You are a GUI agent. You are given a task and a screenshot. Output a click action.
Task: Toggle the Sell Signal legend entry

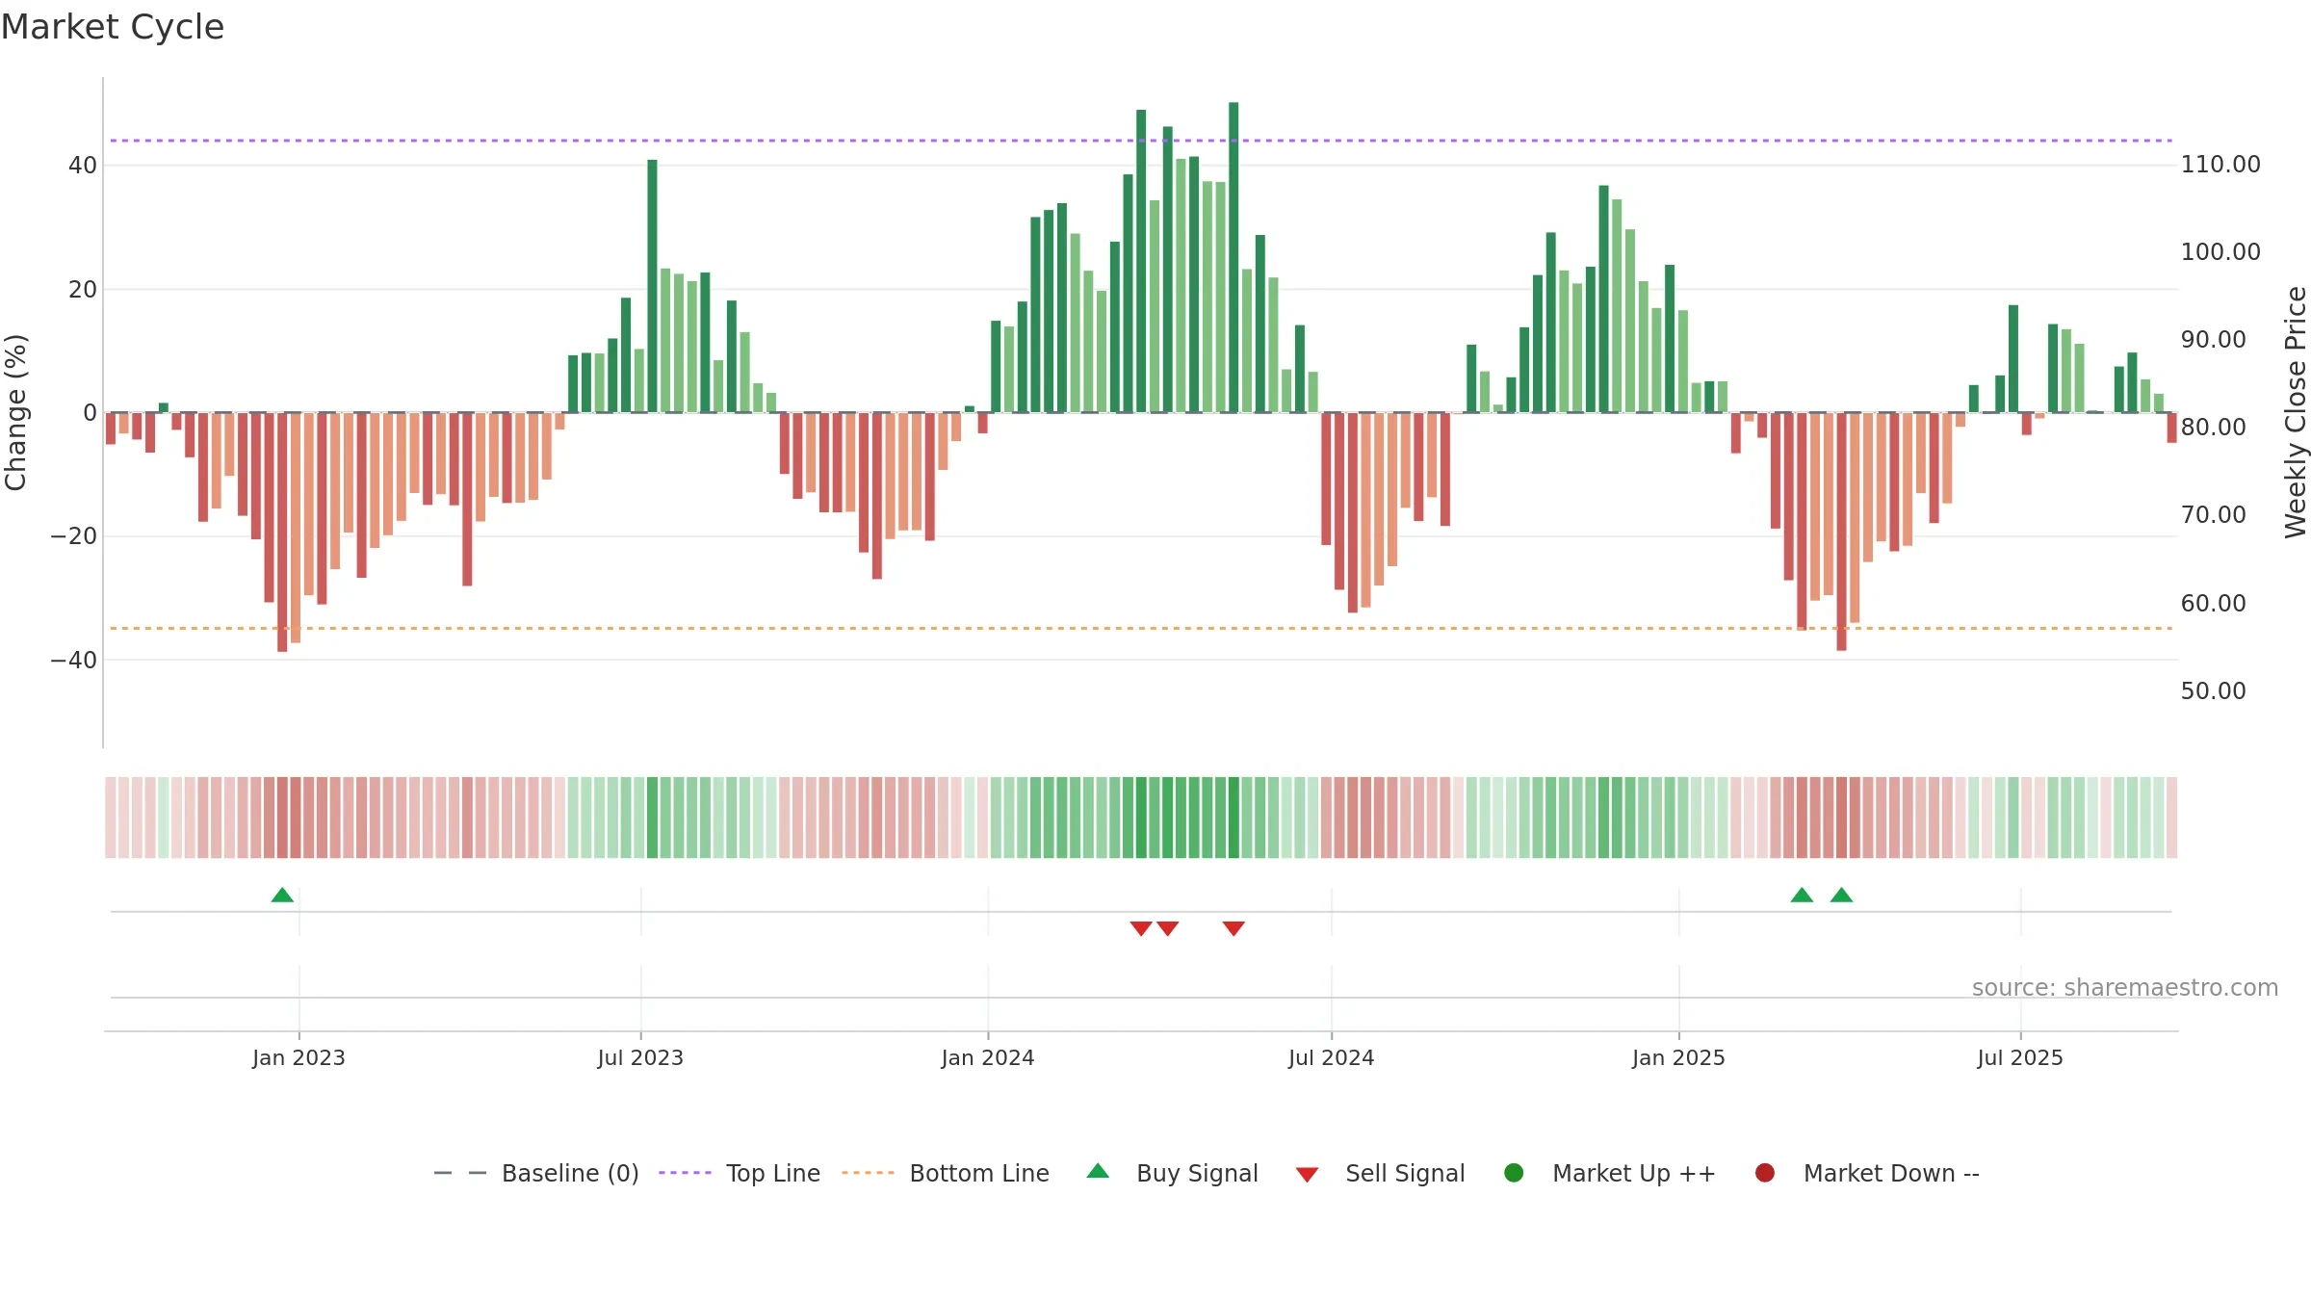[1380, 1173]
